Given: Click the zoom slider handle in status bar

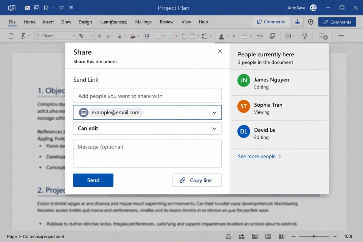Looking at the screenshot, I should point(313,236).
